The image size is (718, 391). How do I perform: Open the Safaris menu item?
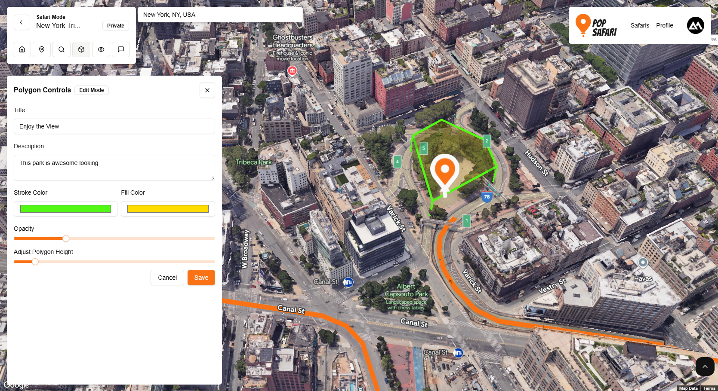640,25
